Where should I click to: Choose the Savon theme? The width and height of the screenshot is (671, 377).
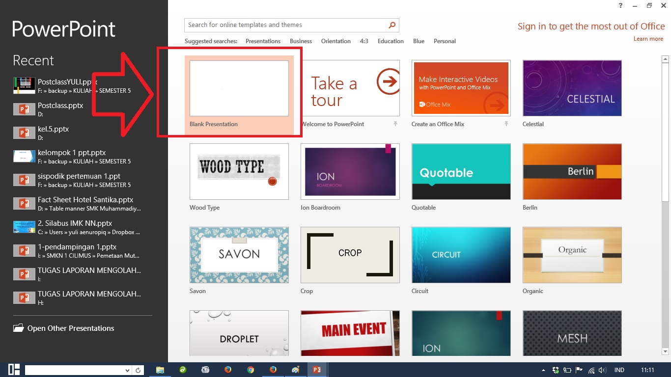click(x=239, y=255)
